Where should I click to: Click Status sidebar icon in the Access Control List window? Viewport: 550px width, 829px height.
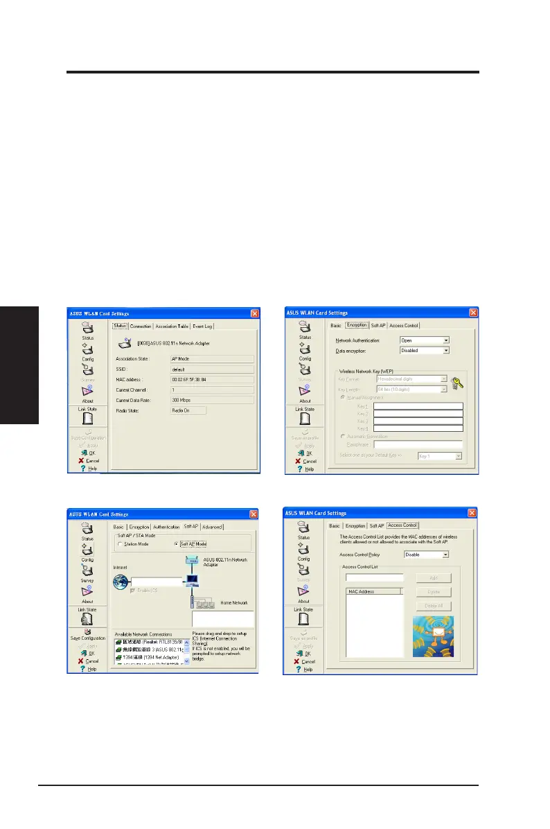[x=304, y=527]
